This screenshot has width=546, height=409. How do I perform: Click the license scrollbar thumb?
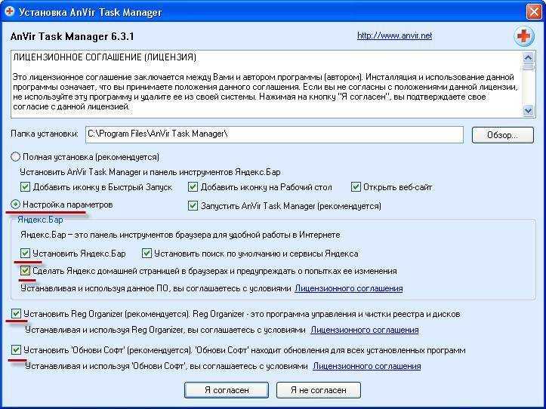(528, 66)
